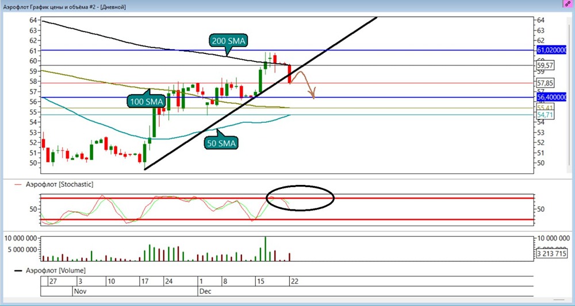Click the 'Nov' month label on the date axis
The height and width of the screenshot is (306, 575).
pos(79,291)
